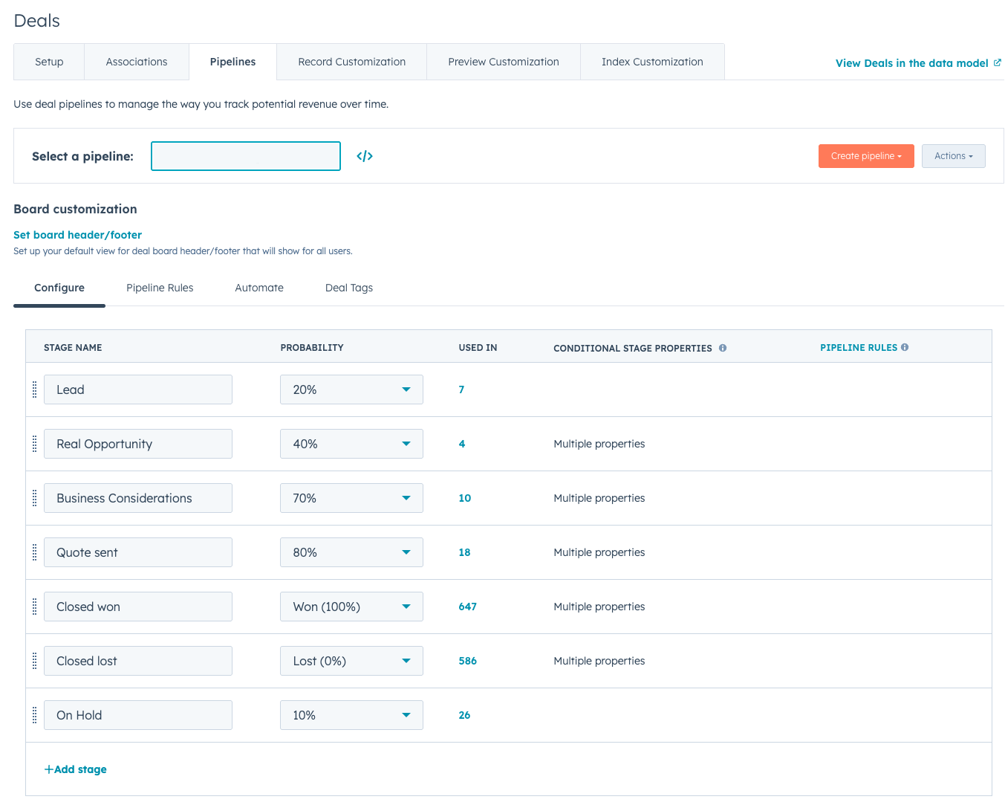Open the Pipeline Rules sub-tab

[160, 288]
